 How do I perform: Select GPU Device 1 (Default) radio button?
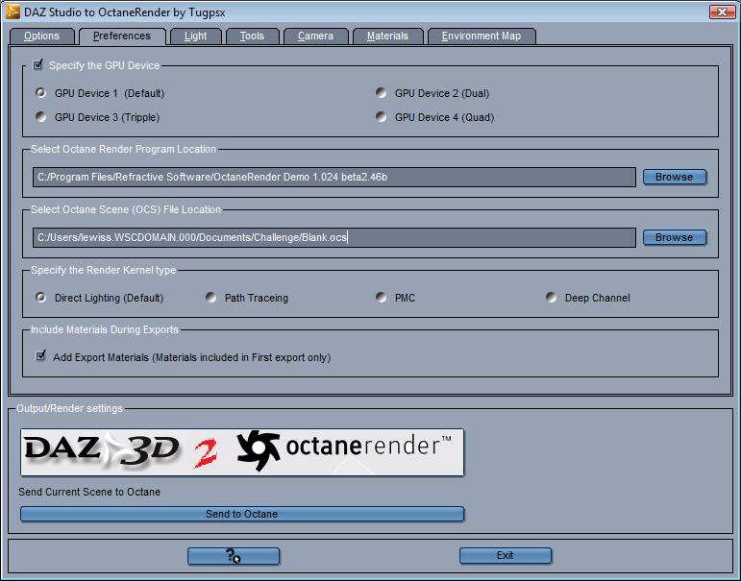click(41, 92)
